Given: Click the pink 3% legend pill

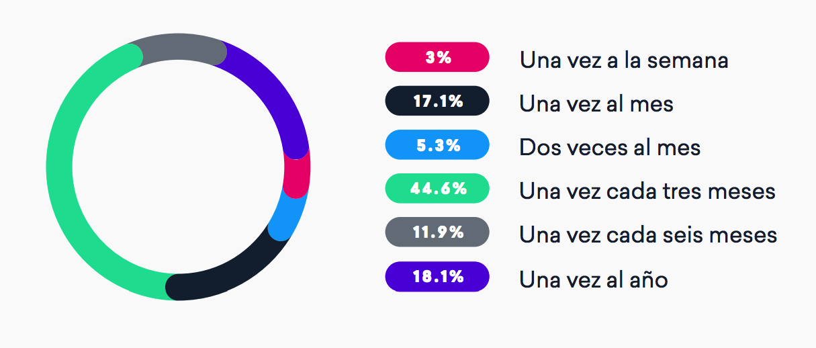Looking at the screenshot, I should [437, 57].
